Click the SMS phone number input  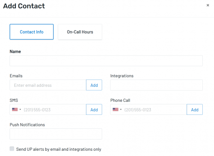click(x=54, y=110)
